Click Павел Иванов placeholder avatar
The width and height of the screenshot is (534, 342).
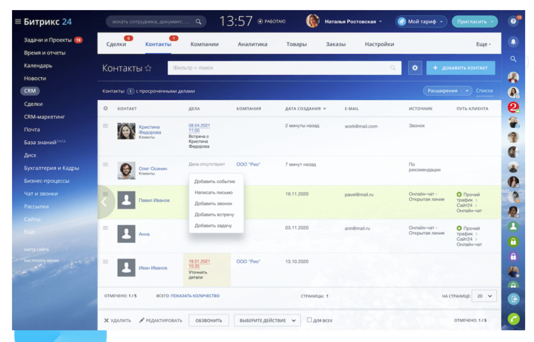[126, 200]
